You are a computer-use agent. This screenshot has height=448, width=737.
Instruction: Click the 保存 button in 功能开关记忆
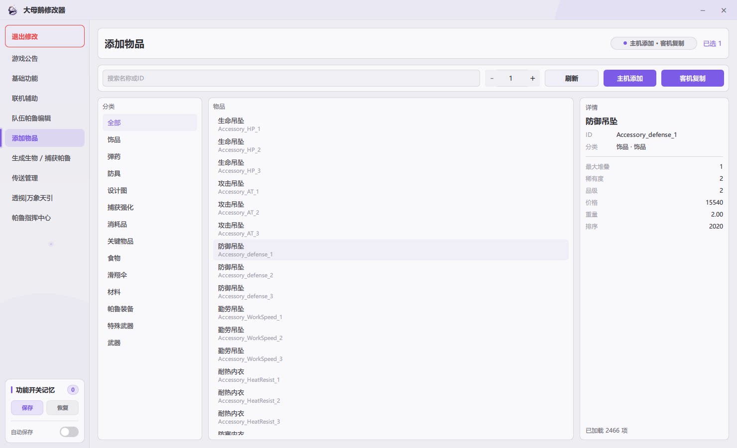coord(27,408)
